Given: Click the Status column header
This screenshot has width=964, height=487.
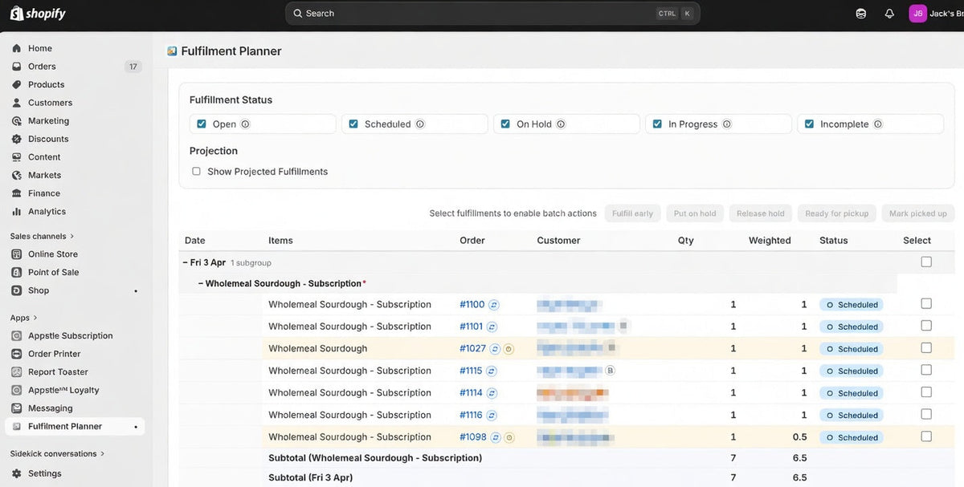Looking at the screenshot, I should (834, 240).
